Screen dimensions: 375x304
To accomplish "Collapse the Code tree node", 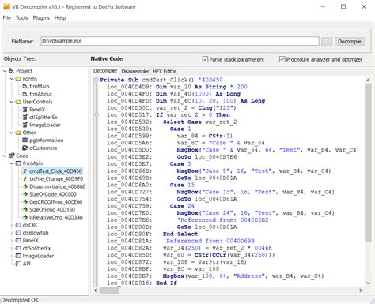I will [5, 156].
